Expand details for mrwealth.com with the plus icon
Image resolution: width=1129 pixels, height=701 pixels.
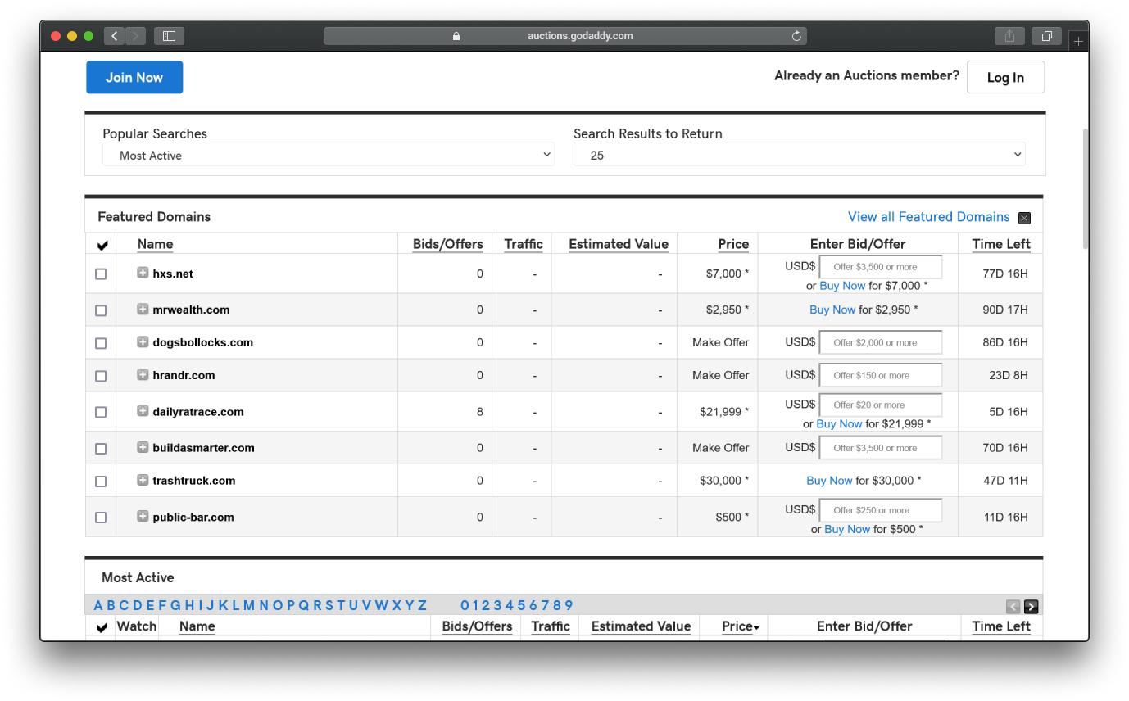(143, 309)
